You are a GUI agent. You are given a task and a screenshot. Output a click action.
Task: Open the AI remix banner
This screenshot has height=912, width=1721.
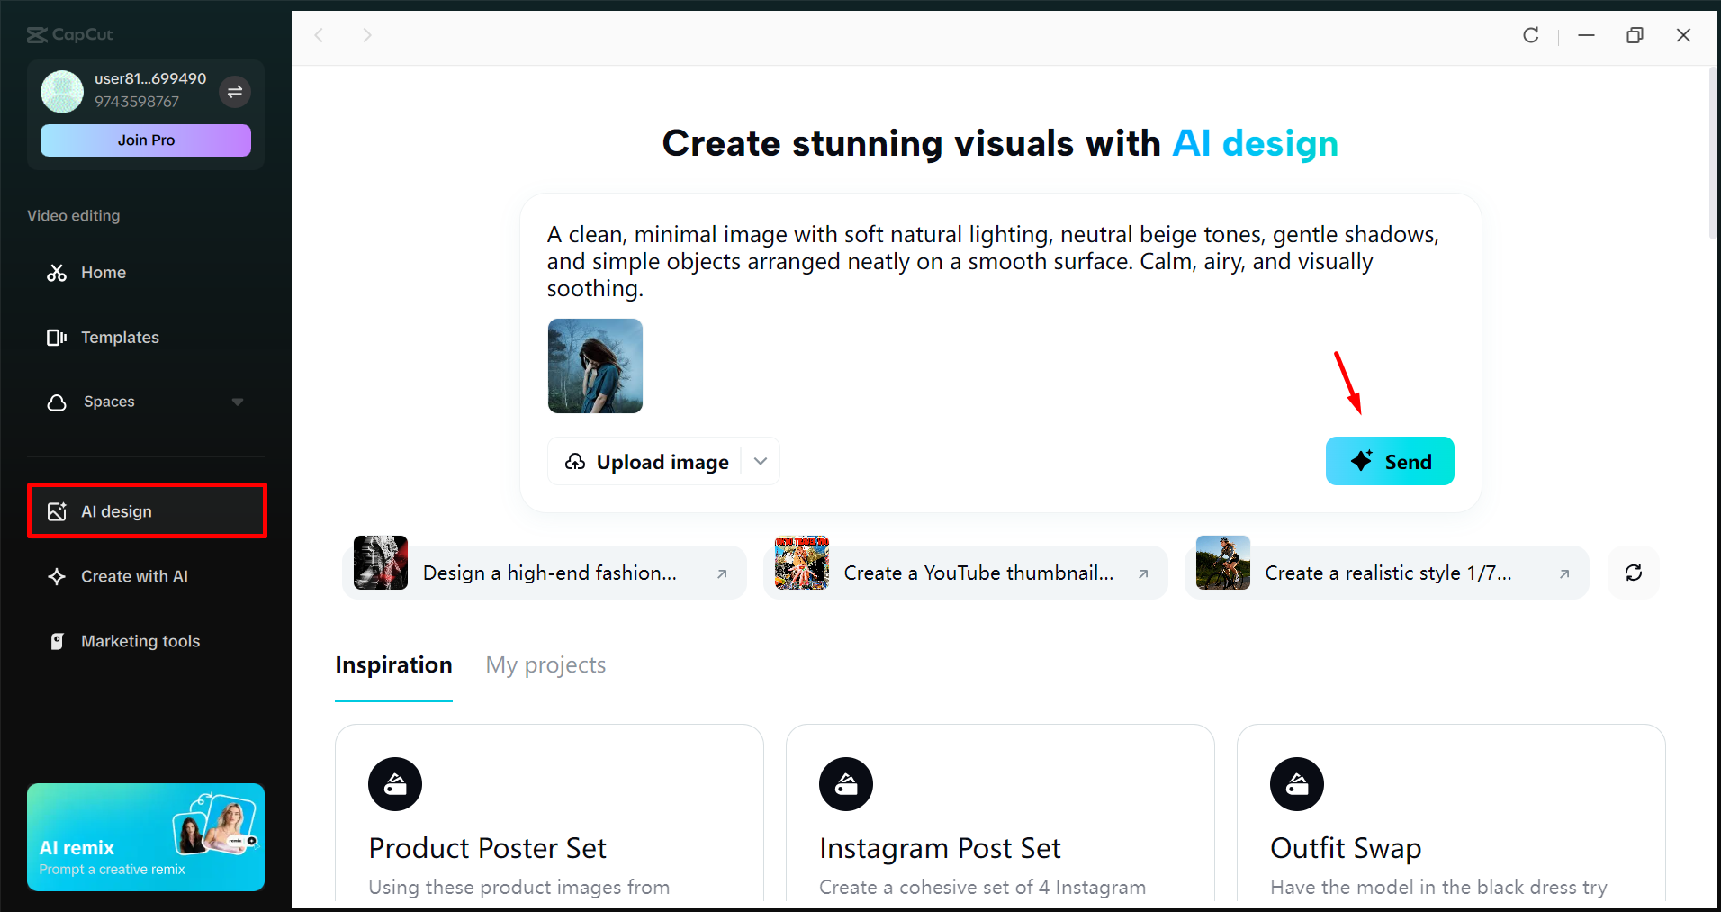pos(145,836)
